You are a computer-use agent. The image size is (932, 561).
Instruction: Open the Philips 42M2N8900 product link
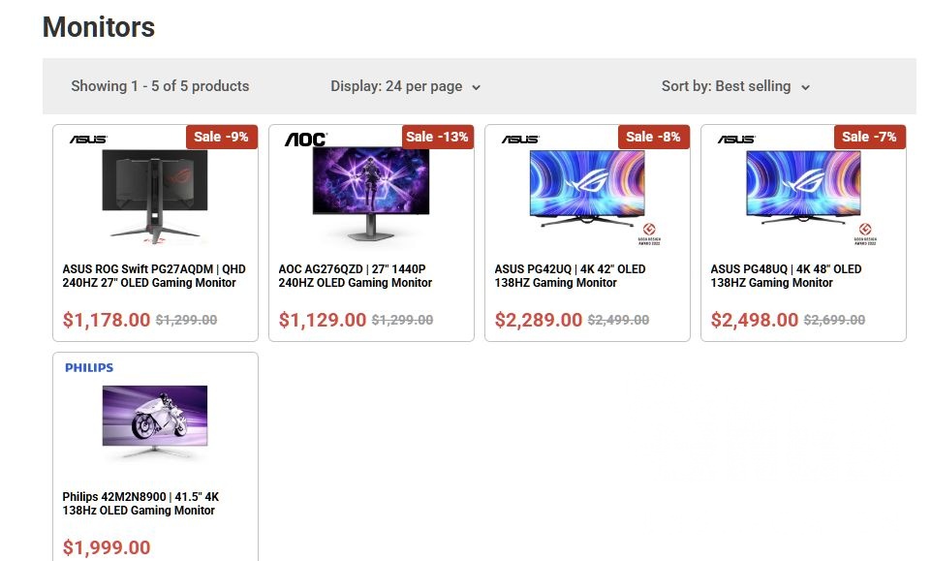click(140, 503)
